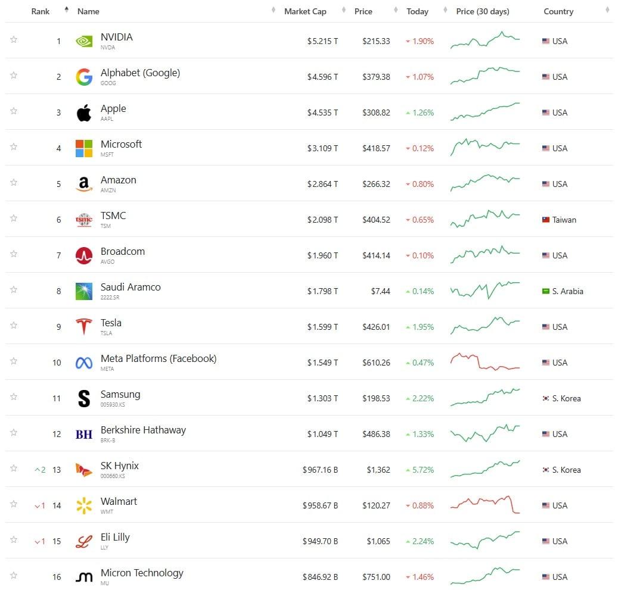Open the Apple logo icon
This screenshot has height=590, width=618.
84,113
